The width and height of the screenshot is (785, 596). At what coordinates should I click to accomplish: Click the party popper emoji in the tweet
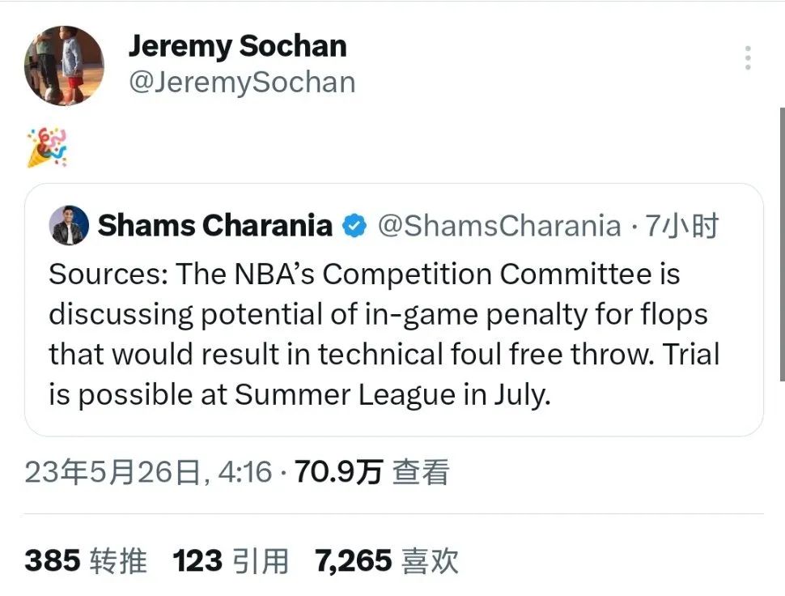tap(46, 146)
